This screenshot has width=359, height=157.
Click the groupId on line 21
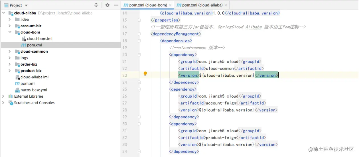(220, 61)
